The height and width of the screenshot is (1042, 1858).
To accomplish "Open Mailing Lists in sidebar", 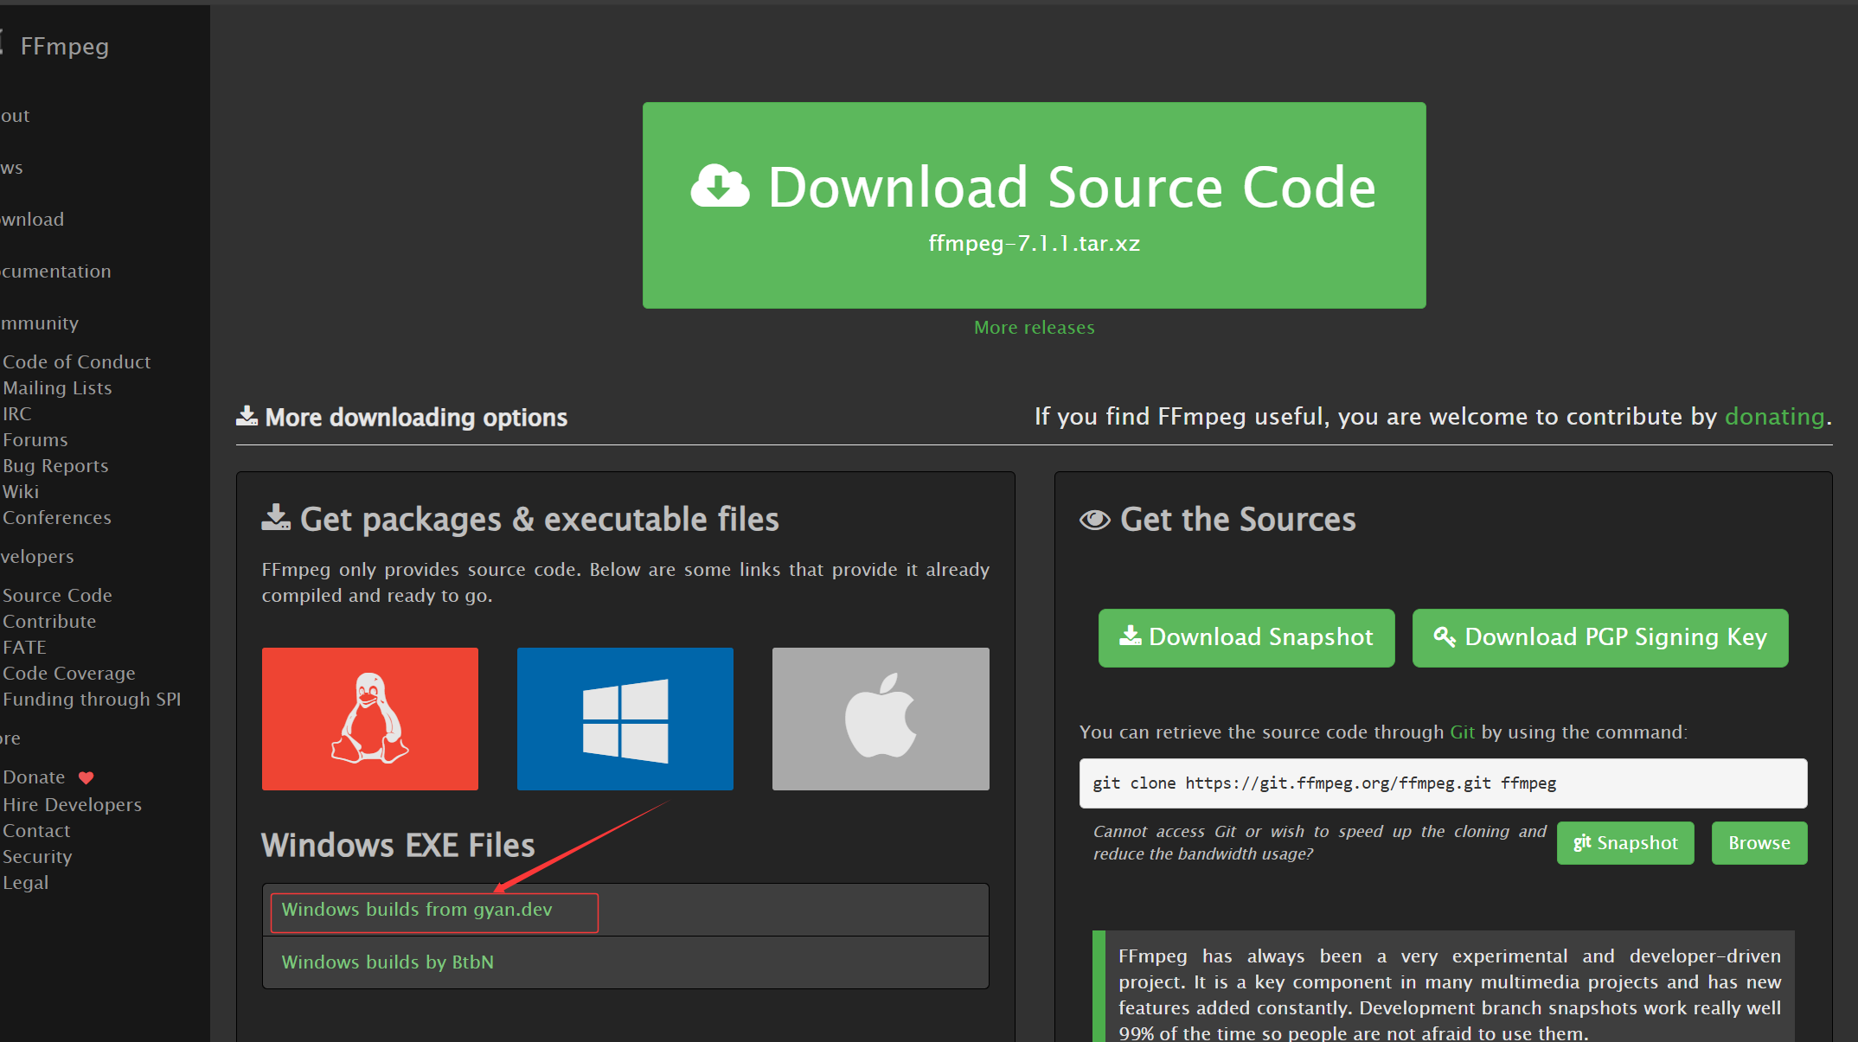I will pyautogui.click(x=57, y=388).
